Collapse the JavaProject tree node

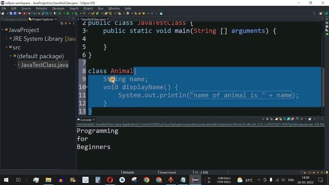(x=3, y=30)
